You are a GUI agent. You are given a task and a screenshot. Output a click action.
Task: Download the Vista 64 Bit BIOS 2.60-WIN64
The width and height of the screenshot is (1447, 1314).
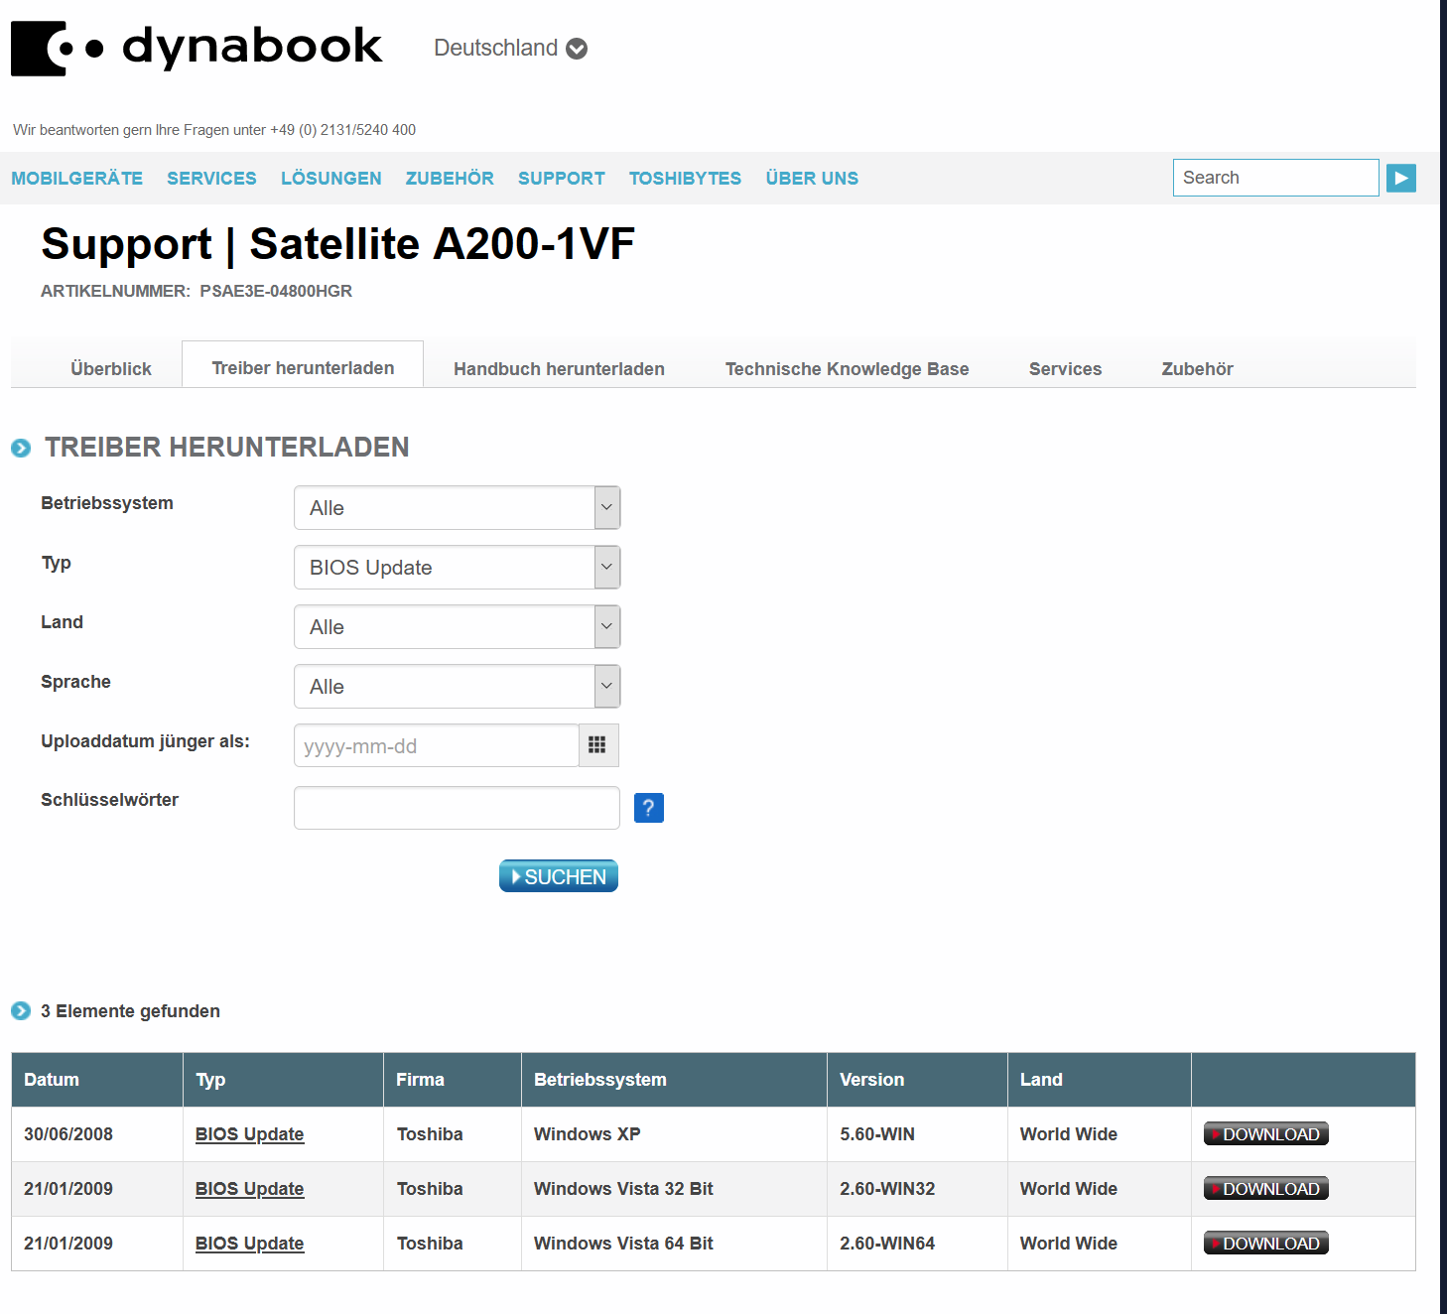click(x=1265, y=1244)
